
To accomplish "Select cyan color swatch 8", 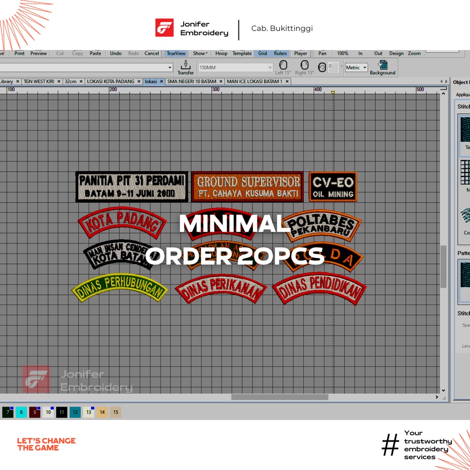I will tap(21, 412).
